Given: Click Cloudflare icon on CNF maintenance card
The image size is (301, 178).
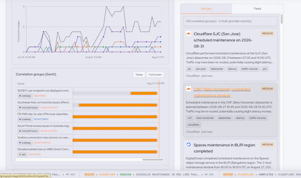Looking at the screenshot, I should click(x=189, y=89).
